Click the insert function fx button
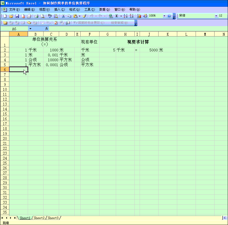The height and width of the screenshot is (225, 228). click(x=47, y=29)
